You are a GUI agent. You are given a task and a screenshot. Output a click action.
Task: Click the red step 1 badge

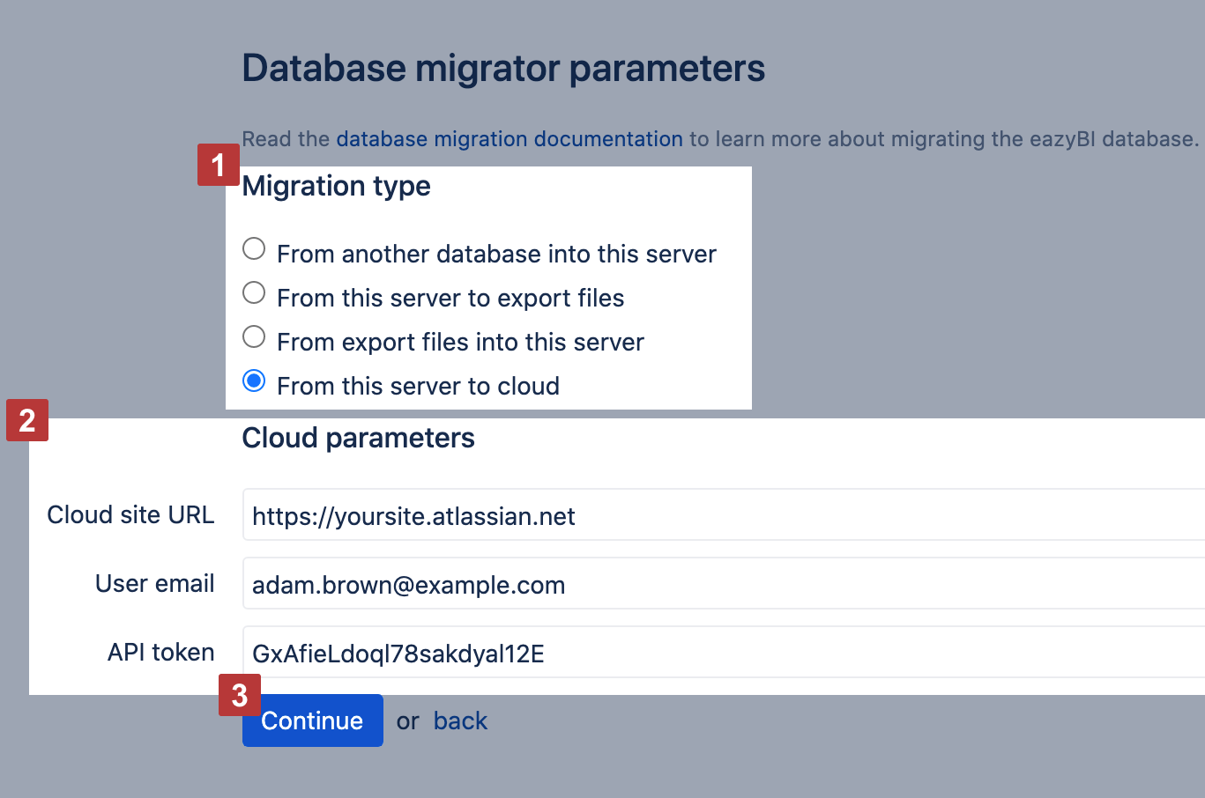point(218,165)
